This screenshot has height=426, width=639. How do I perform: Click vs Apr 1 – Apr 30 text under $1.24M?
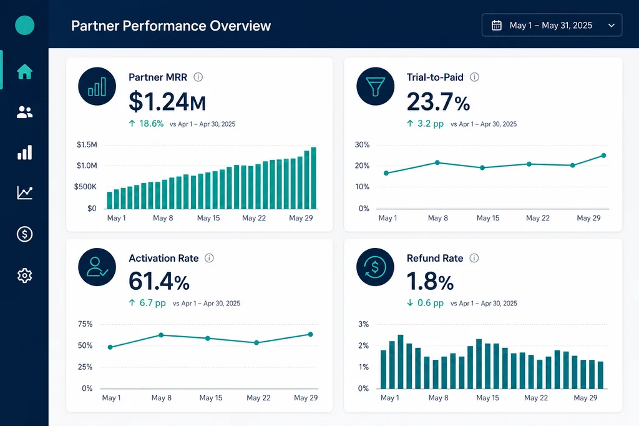[203, 124]
